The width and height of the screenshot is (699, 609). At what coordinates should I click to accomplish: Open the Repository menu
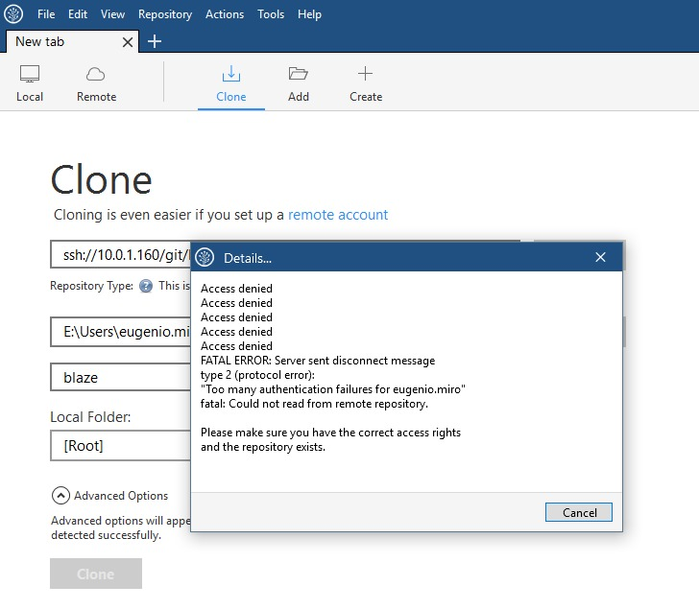[x=165, y=14]
